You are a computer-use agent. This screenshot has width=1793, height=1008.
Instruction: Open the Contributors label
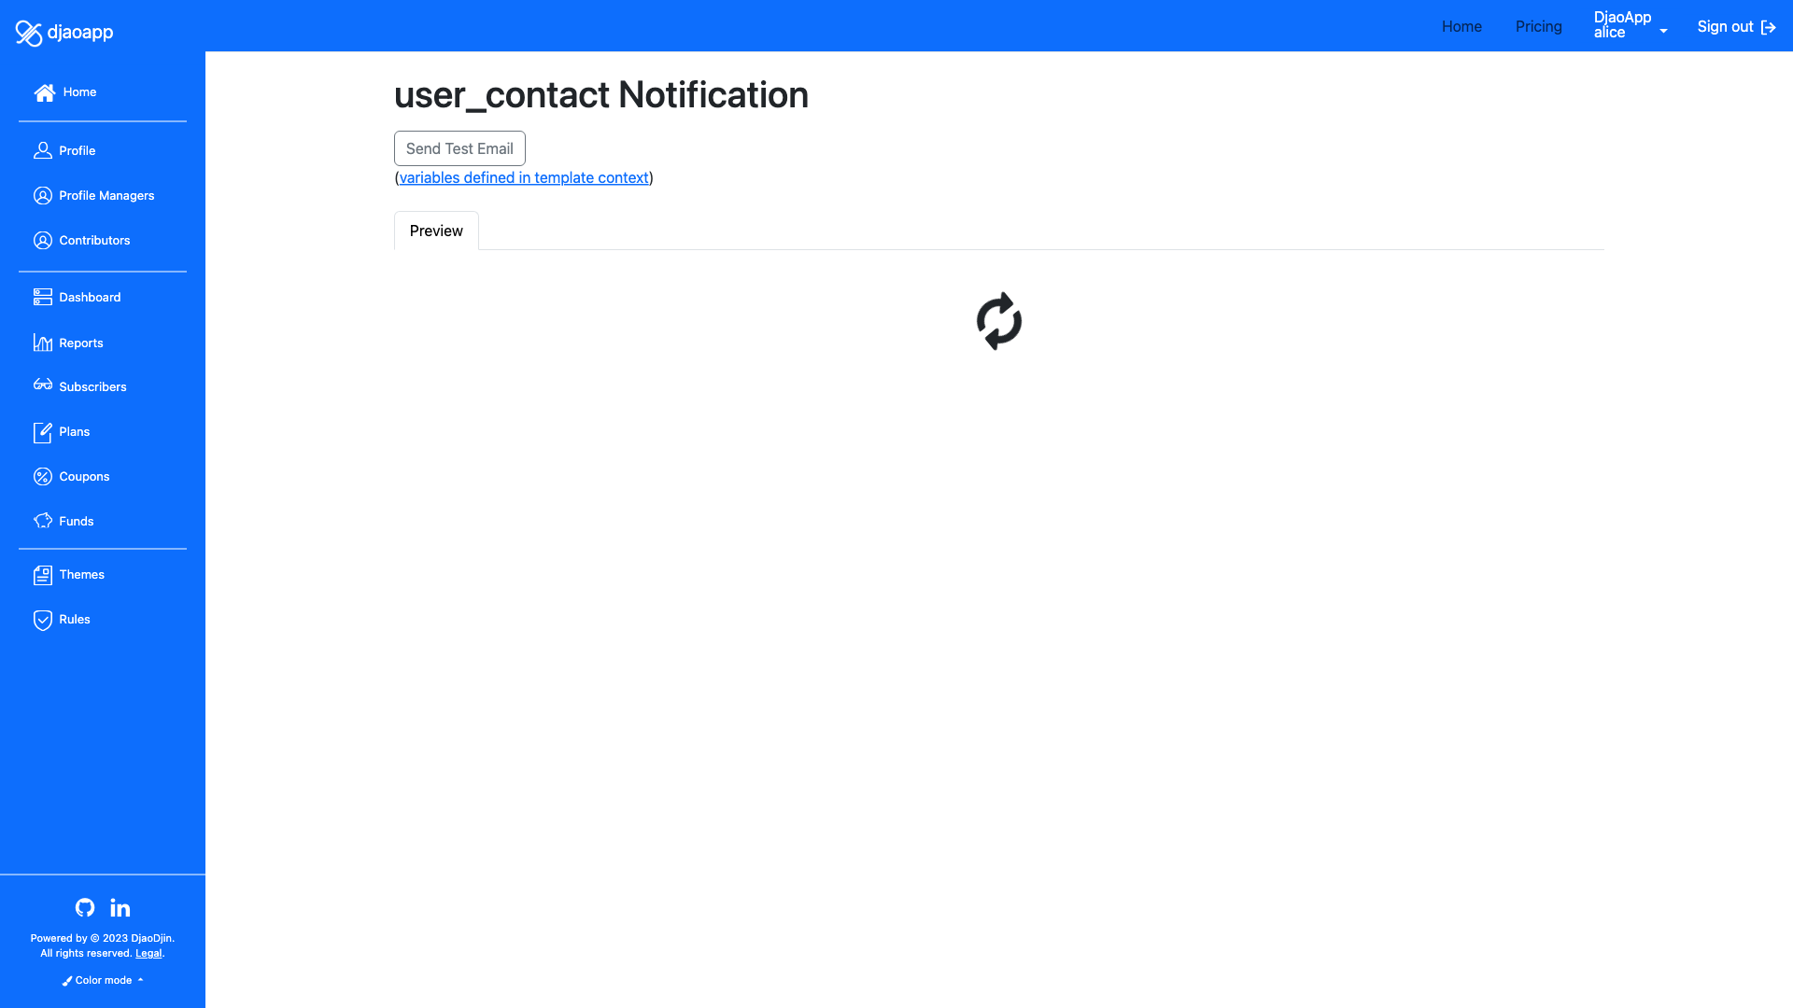click(x=94, y=240)
